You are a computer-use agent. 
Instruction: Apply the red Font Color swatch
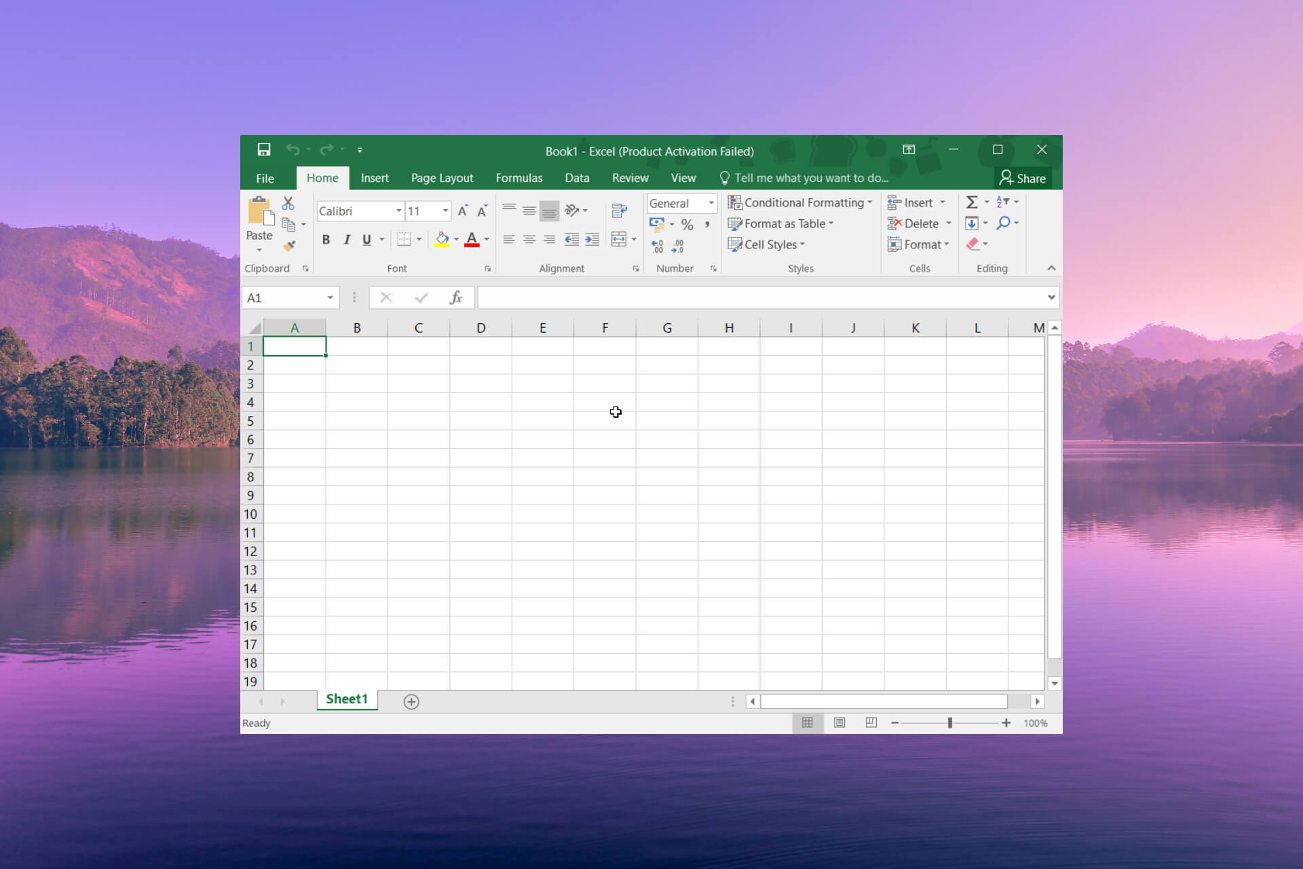tap(472, 240)
